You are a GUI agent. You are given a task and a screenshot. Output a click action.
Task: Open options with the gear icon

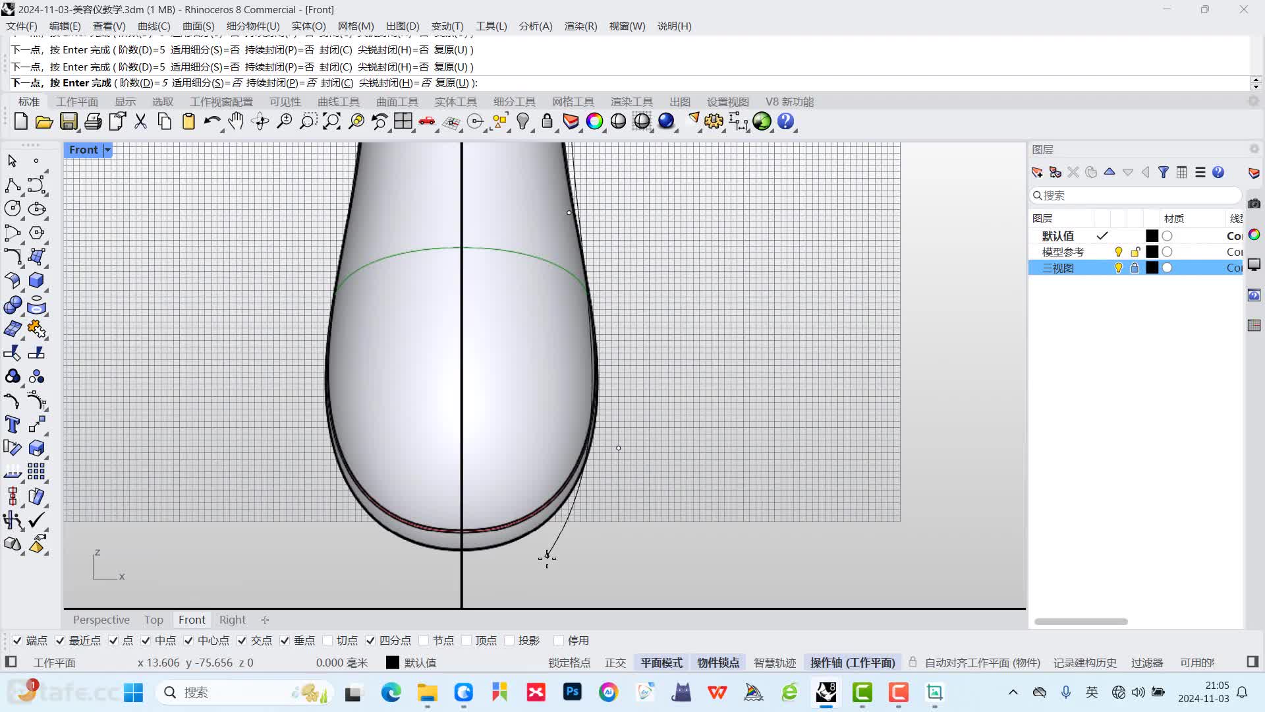[714, 121]
